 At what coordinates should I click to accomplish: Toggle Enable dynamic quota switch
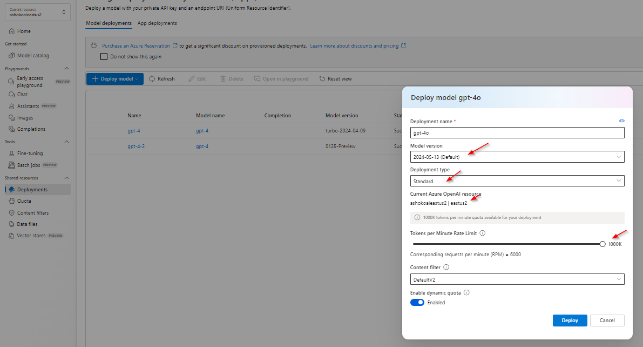[x=417, y=302]
